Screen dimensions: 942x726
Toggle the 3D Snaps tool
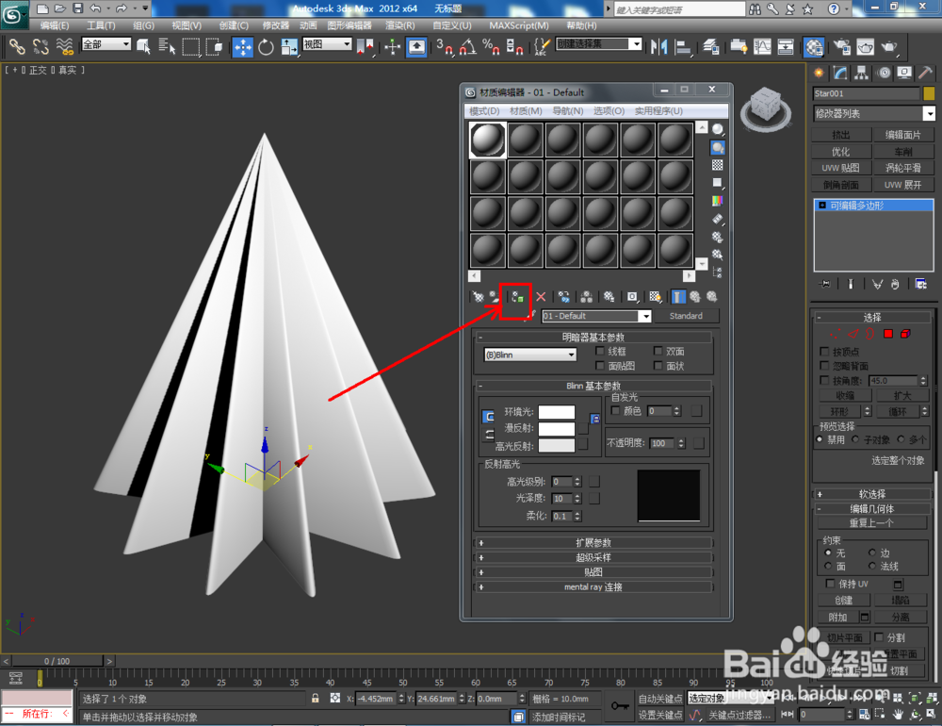pyautogui.click(x=445, y=47)
